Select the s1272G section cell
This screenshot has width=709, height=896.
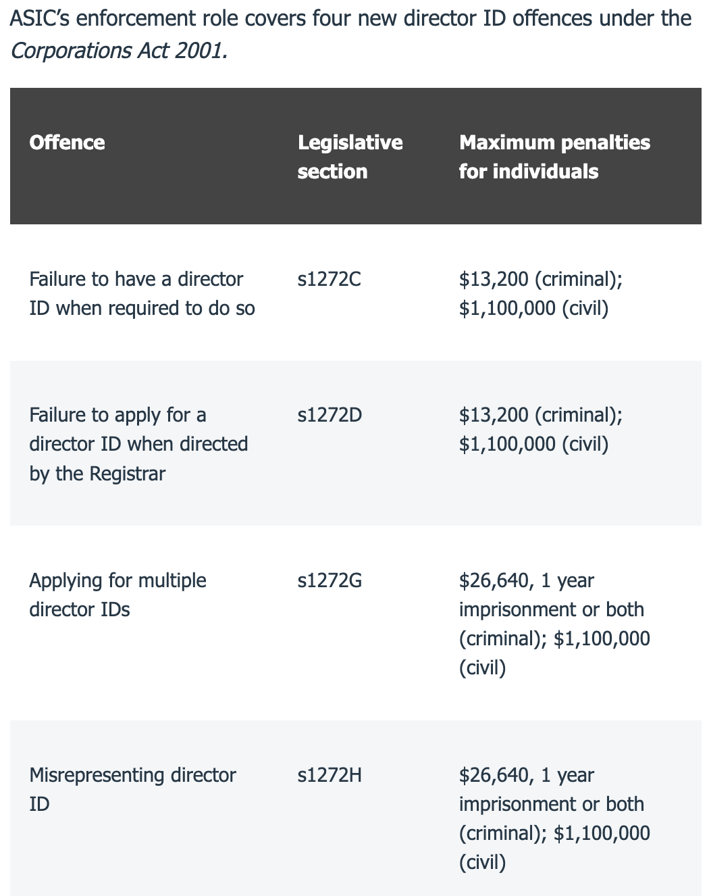(x=330, y=580)
